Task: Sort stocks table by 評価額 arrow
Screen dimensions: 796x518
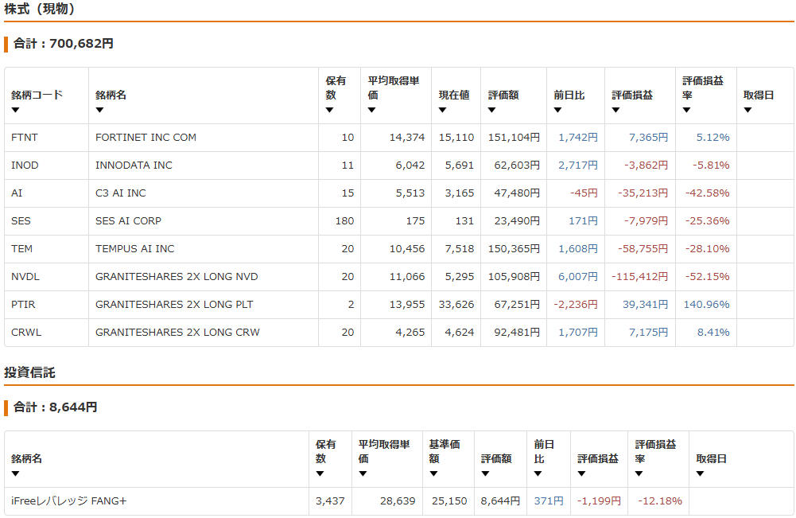Action: click(491, 110)
